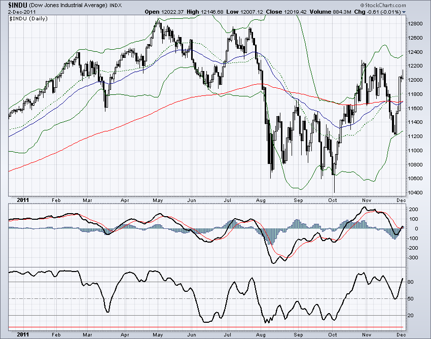Click the Dec label on the bottom time axis
Viewport: 431px width, 339px height.
401,335
